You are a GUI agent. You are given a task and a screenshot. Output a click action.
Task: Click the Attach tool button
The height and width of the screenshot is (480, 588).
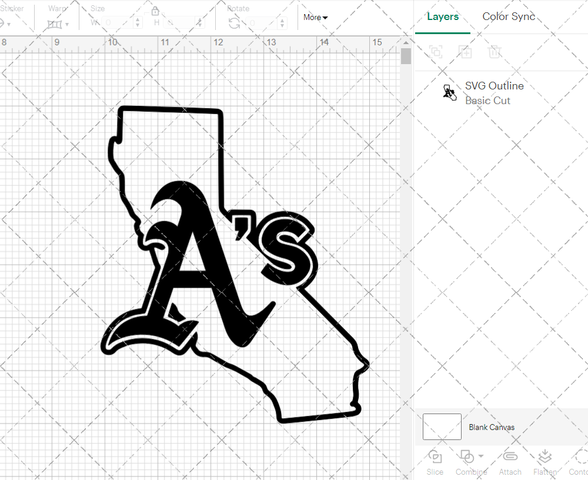pos(510,463)
